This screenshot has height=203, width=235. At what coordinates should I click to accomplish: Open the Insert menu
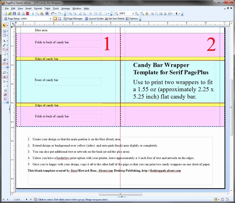(x=28, y=9)
